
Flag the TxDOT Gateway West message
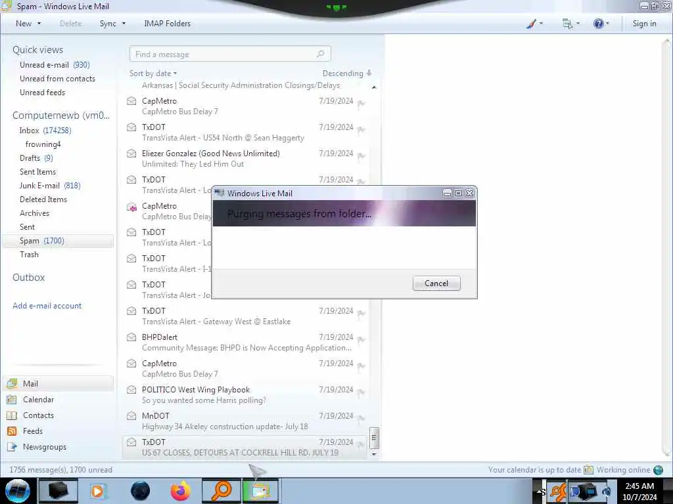coord(361,314)
